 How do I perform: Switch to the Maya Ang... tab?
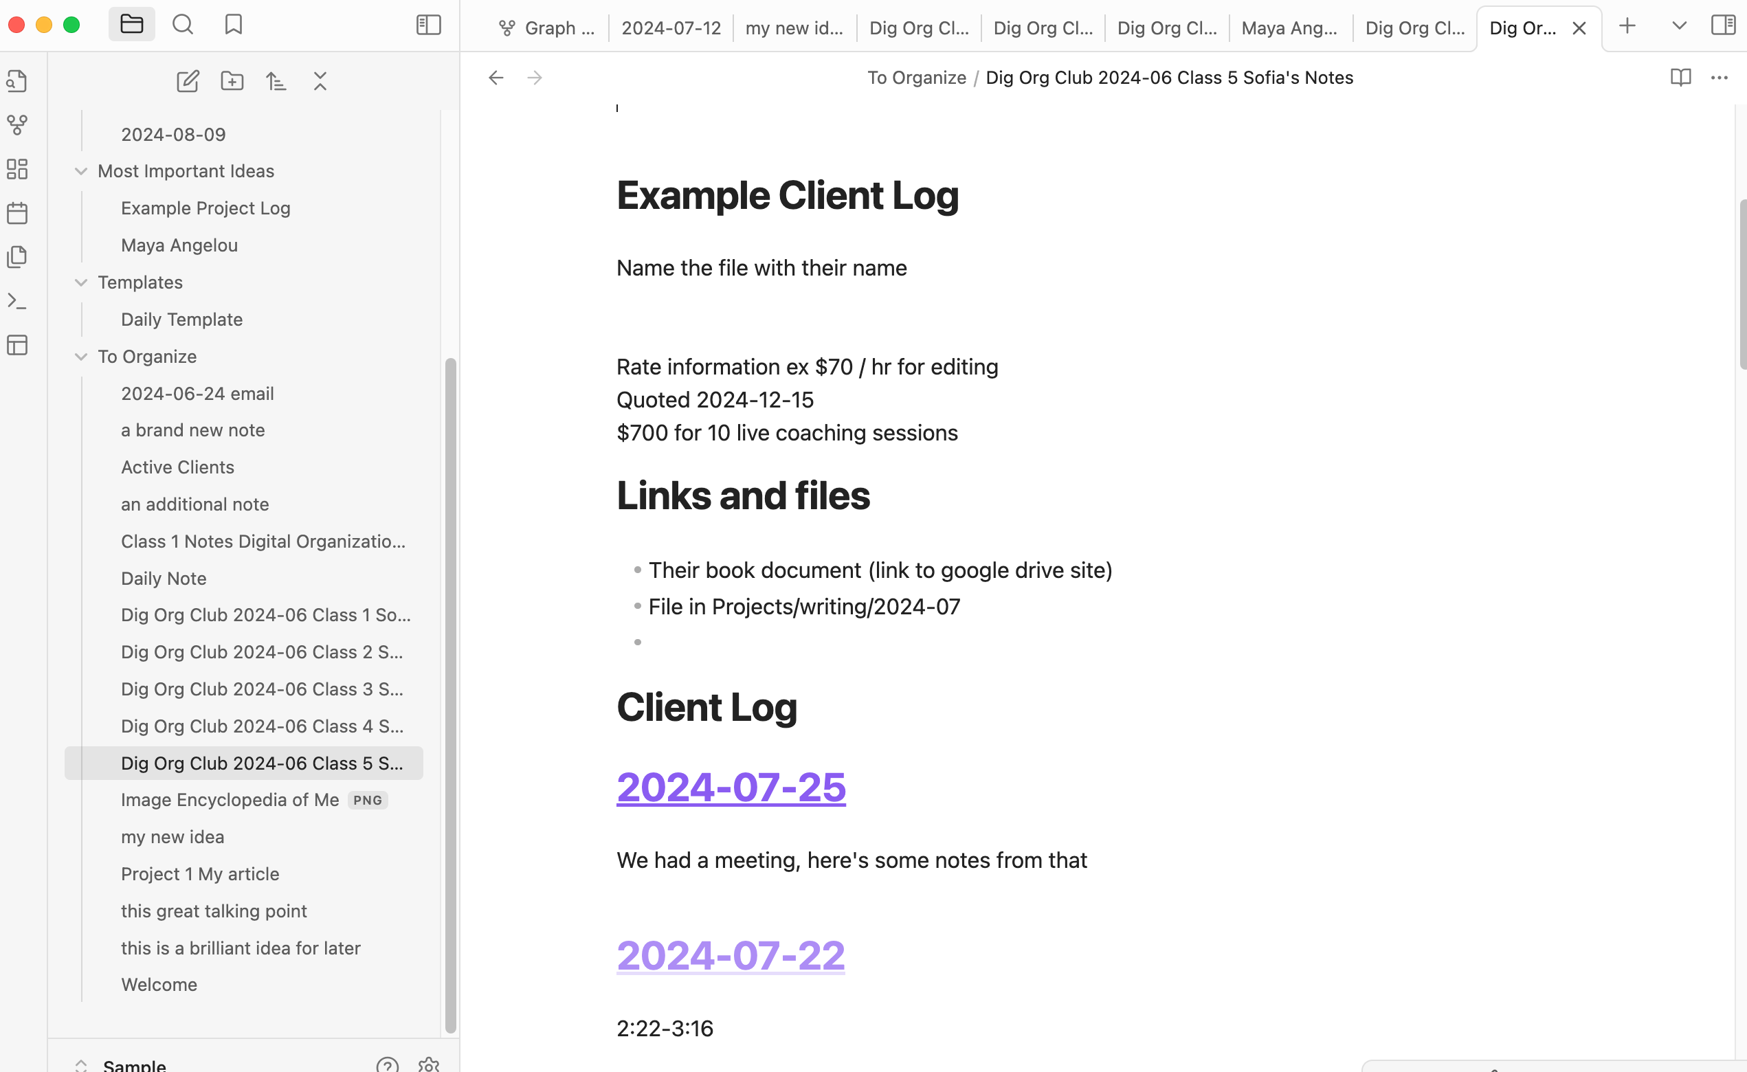[x=1289, y=28]
